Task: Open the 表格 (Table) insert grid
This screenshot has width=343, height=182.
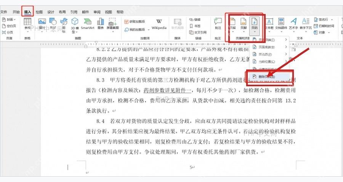Action: tap(27, 25)
